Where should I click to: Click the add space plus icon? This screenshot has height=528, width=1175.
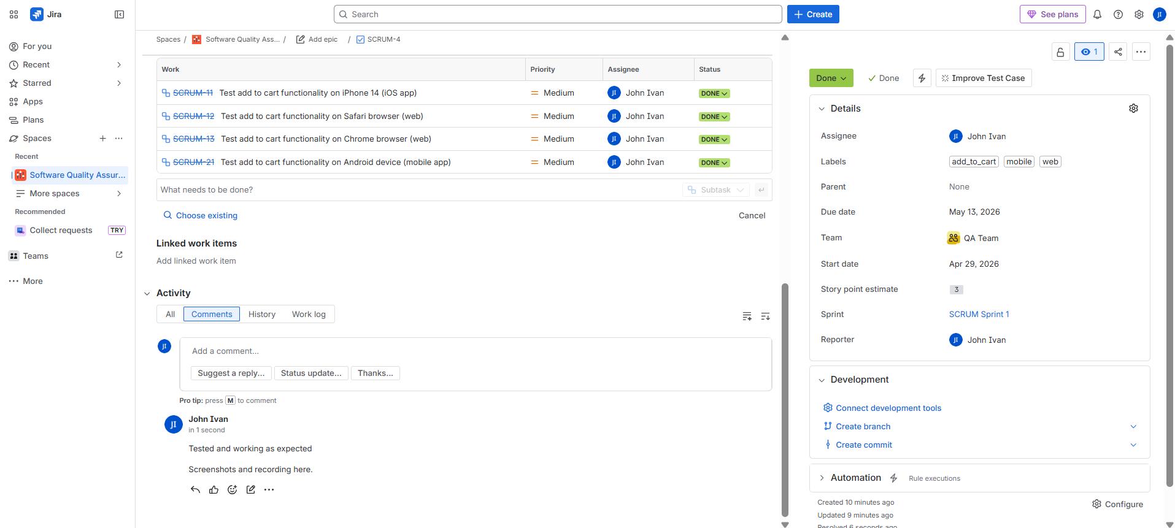[102, 139]
